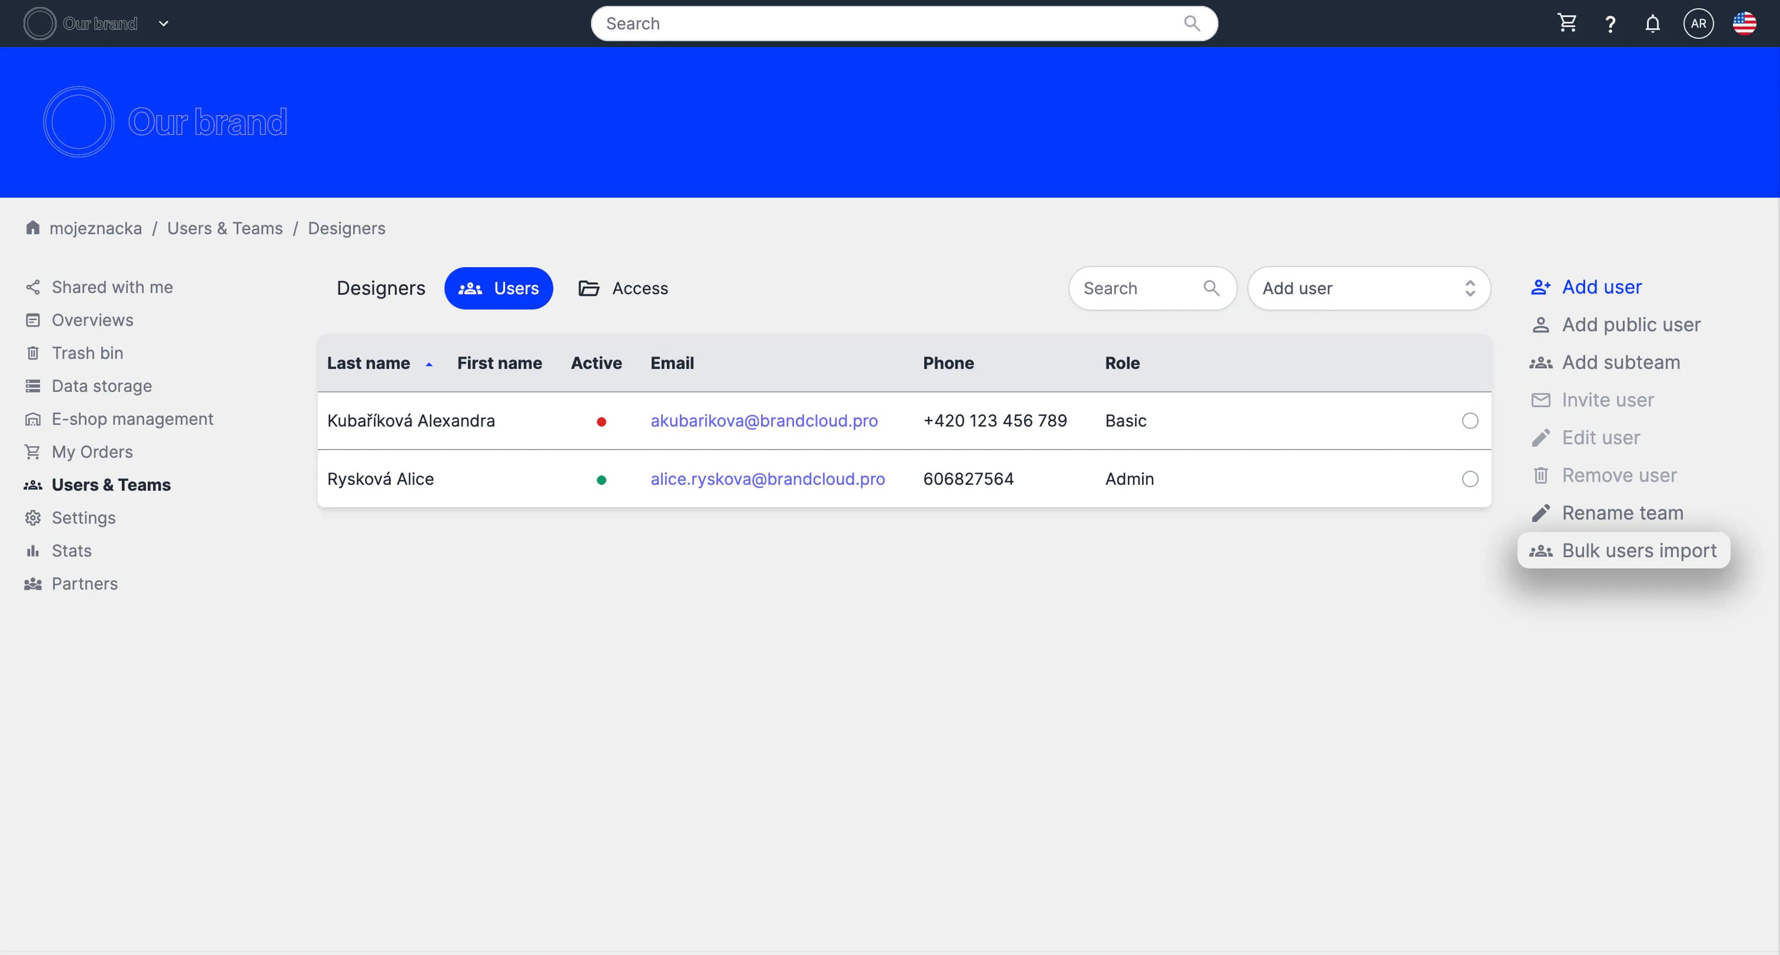Click Add subteam action
Screen dimensions: 1780x955
pos(1620,362)
